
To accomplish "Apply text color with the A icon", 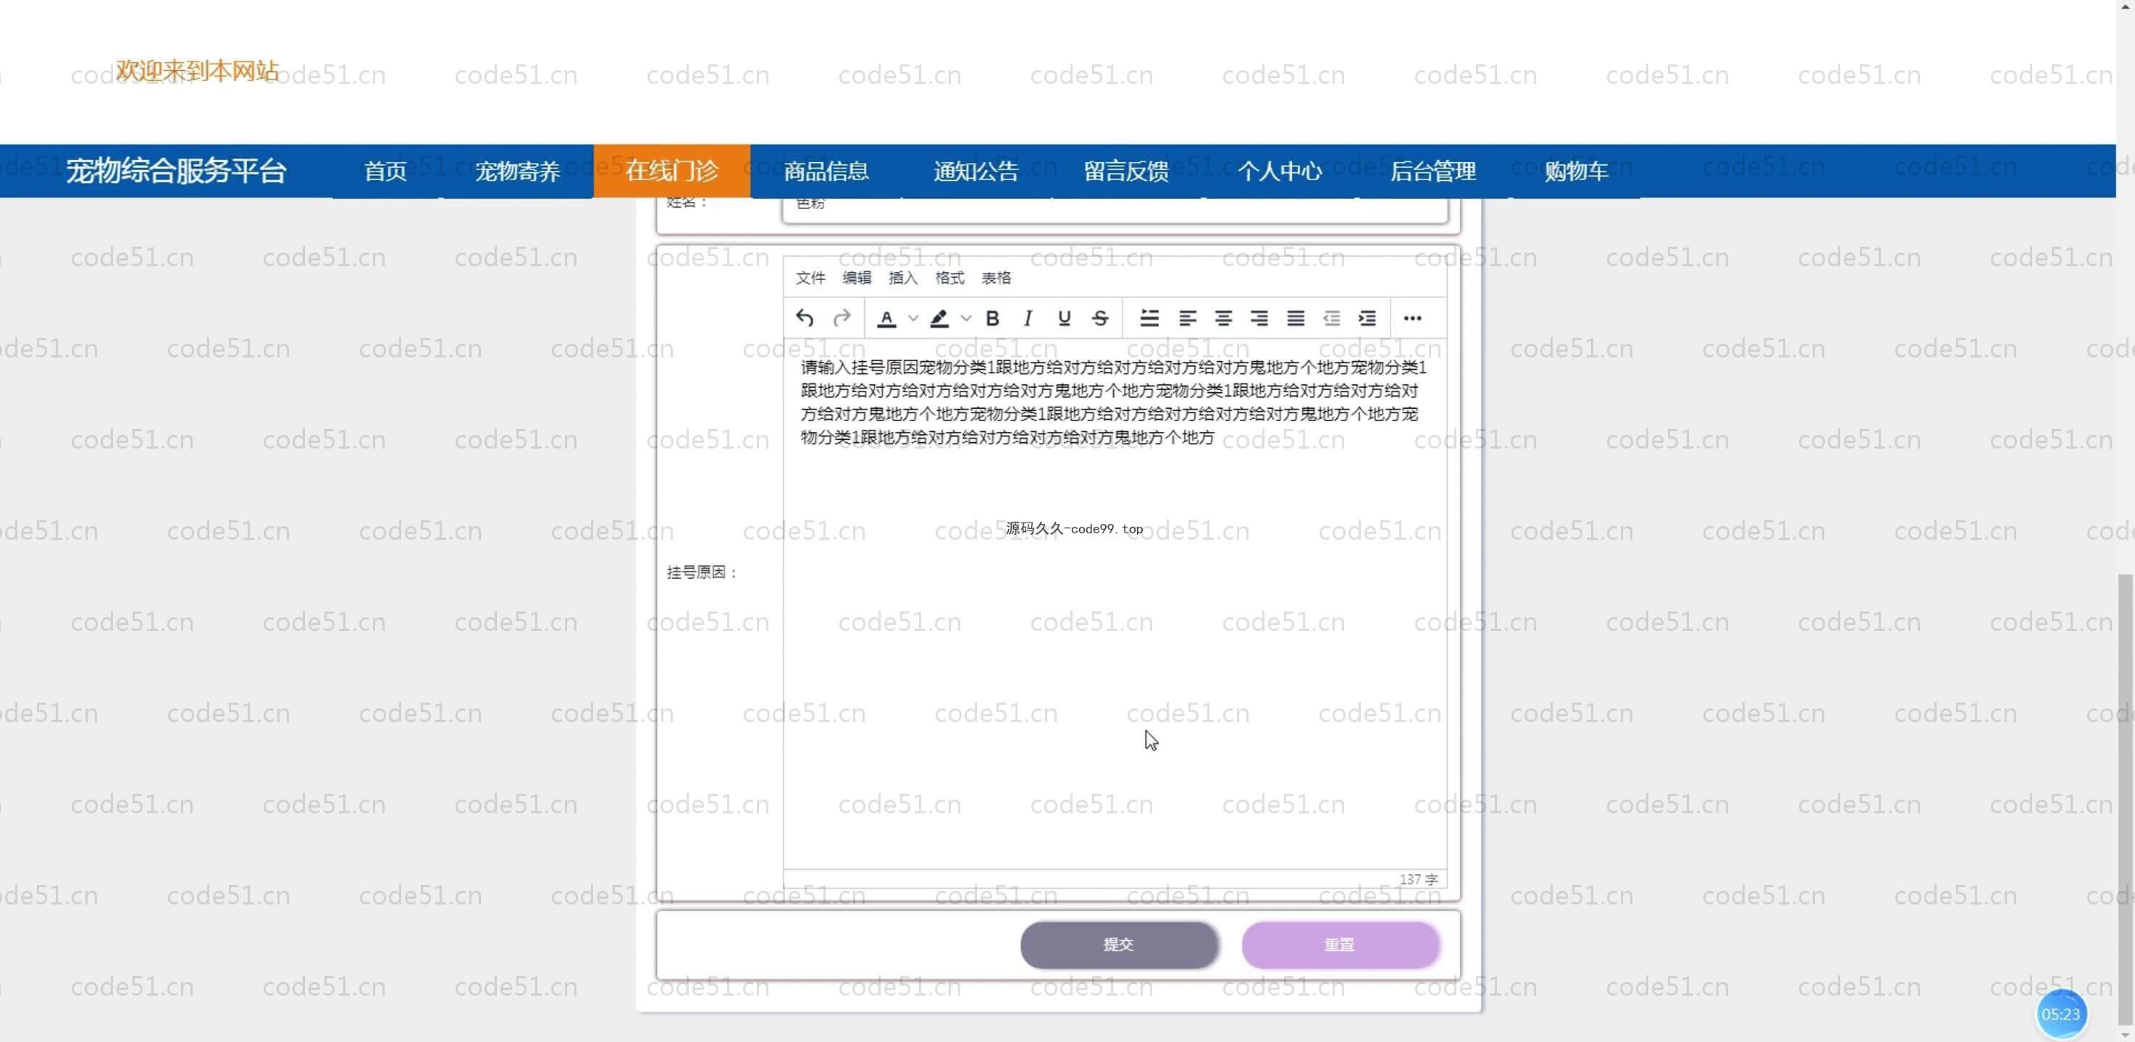I will tap(886, 318).
